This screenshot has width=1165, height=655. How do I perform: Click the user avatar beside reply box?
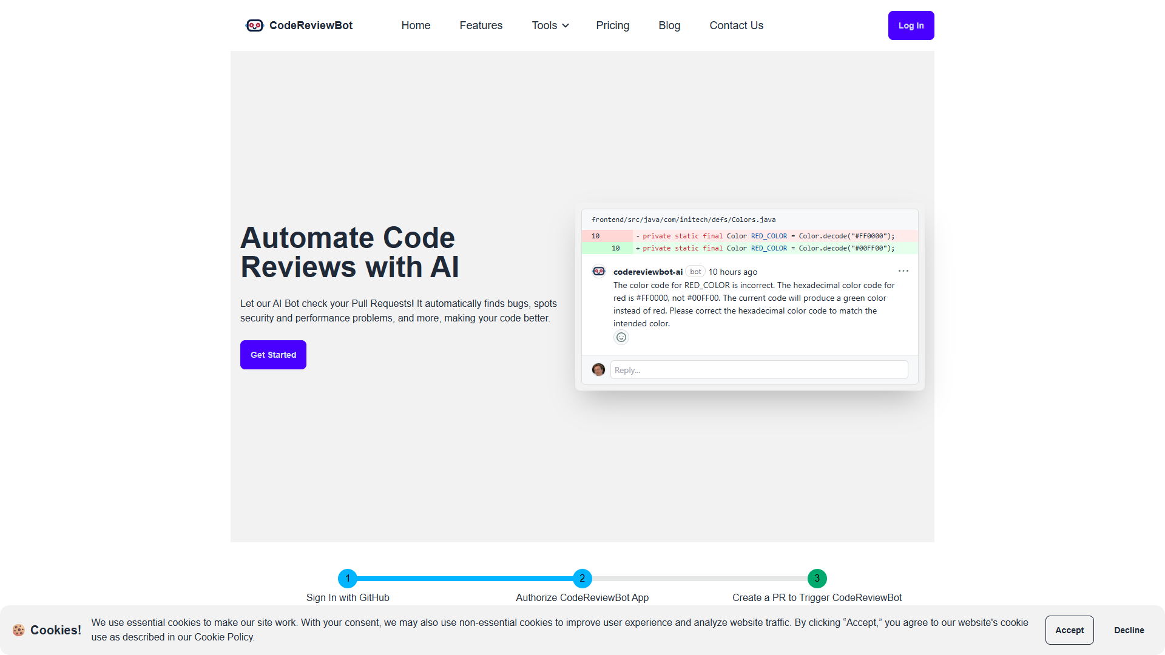[x=598, y=369]
